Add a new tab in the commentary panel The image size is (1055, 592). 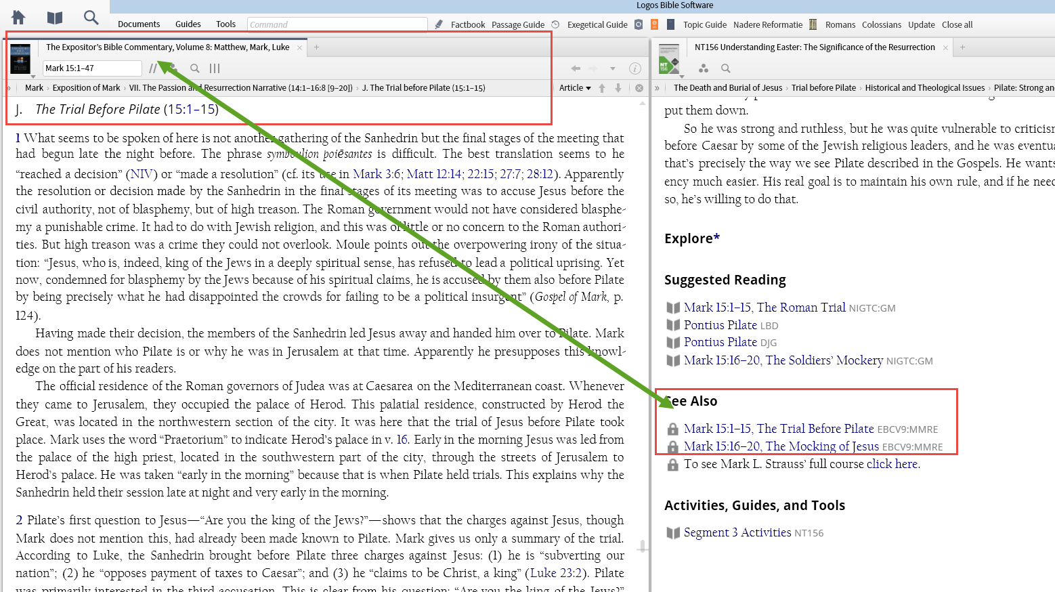coord(316,47)
